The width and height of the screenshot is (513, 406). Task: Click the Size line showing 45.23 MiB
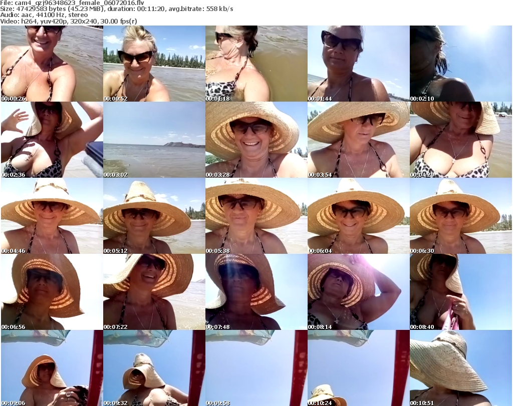click(116, 9)
